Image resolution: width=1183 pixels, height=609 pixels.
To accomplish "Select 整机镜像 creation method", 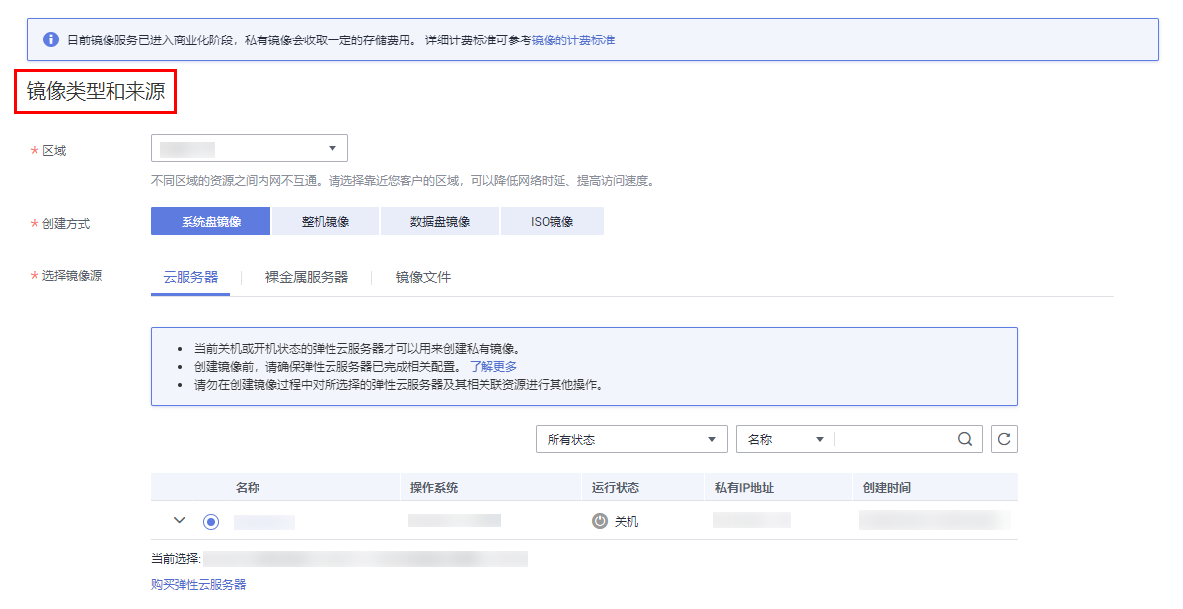I will [x=326, y=221].
